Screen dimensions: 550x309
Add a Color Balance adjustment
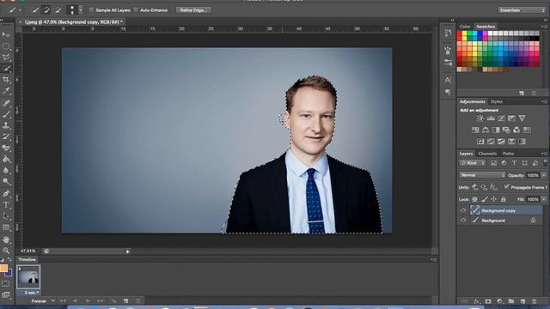pos(486,130)
